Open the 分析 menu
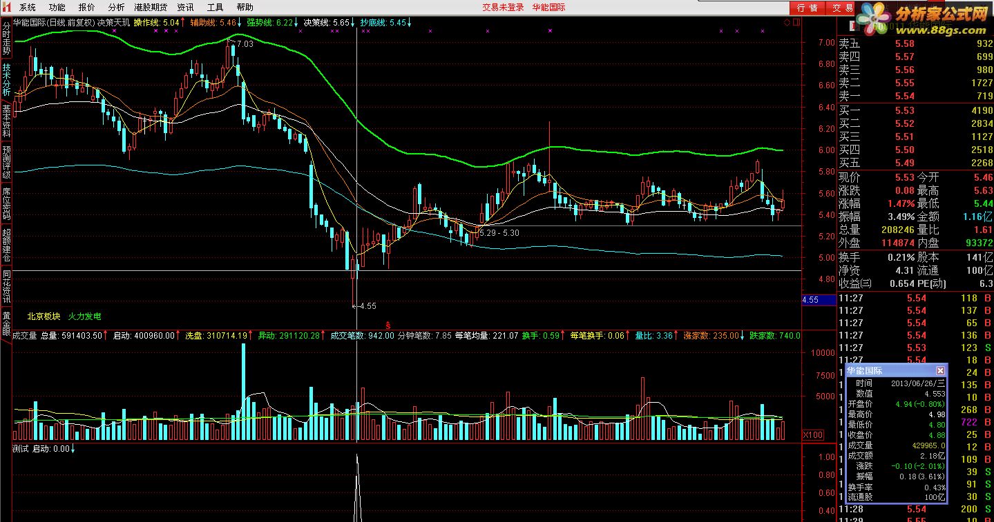This screenshot has height=522, width=994. (116, 8)
